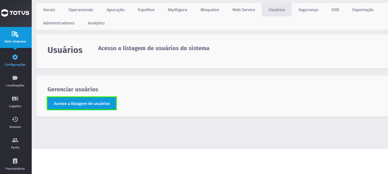
Task: Click 'Acesso a listagem de usuários do sistema' text
Action: (x=154, y=48)
